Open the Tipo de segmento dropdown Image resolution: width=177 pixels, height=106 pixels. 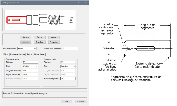(x=27, y=49)
